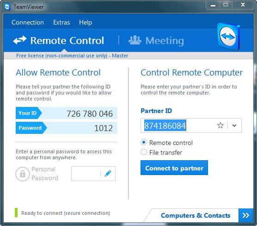This screenshot has width=257, height=226.
Task: Click the padlock Personal Password icon
Action: [23, 174]
